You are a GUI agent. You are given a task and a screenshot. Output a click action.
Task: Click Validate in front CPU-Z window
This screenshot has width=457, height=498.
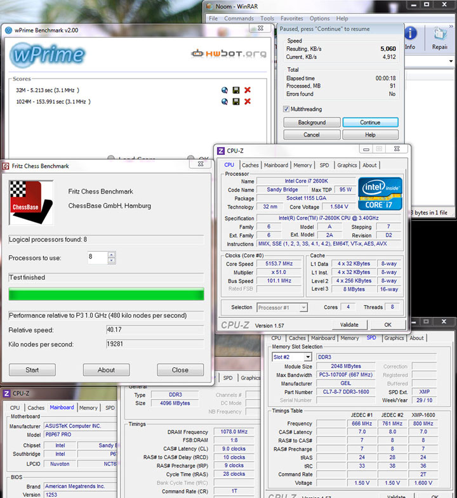349,325
